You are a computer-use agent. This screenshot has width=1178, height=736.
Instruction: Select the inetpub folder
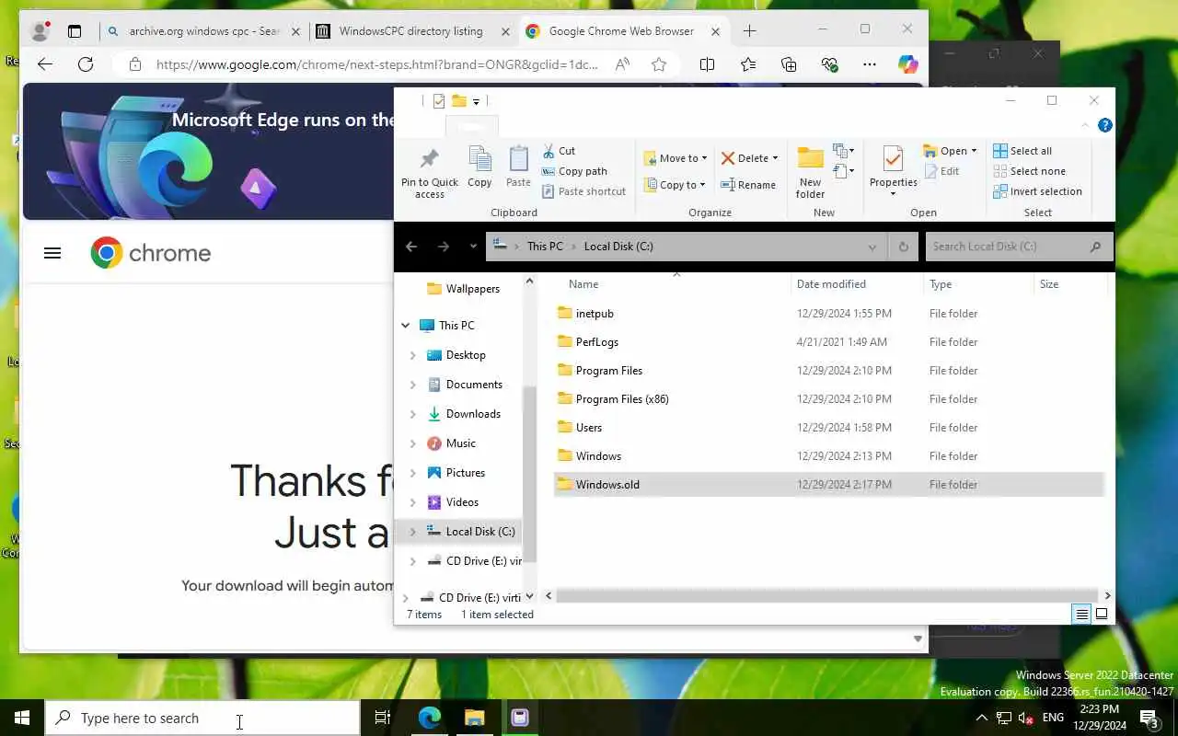pyautogui.click(x=595, y=314)
